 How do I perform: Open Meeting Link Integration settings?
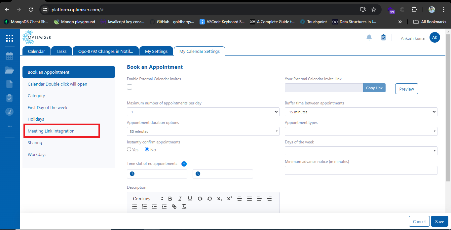pos(51,131)
